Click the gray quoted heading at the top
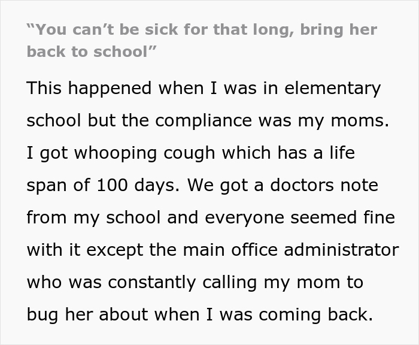Viewport: 419px width, 345px height. click(202, 40)
